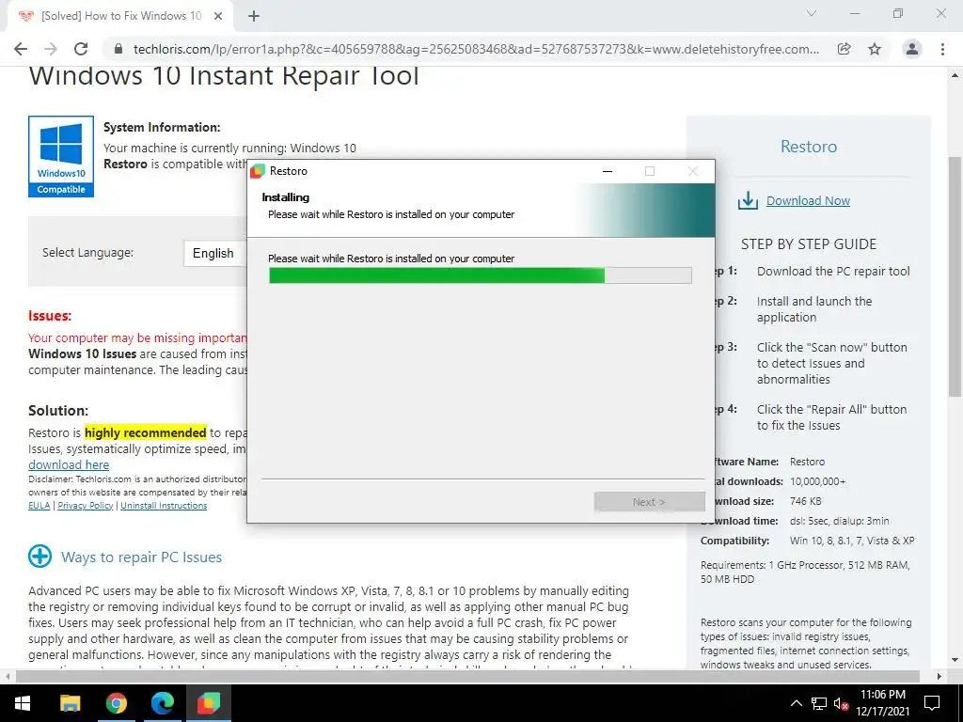Open the notification center icon
Image resolution: width=963 pixels, height=722 pixels.
click(x=932, y=703)
